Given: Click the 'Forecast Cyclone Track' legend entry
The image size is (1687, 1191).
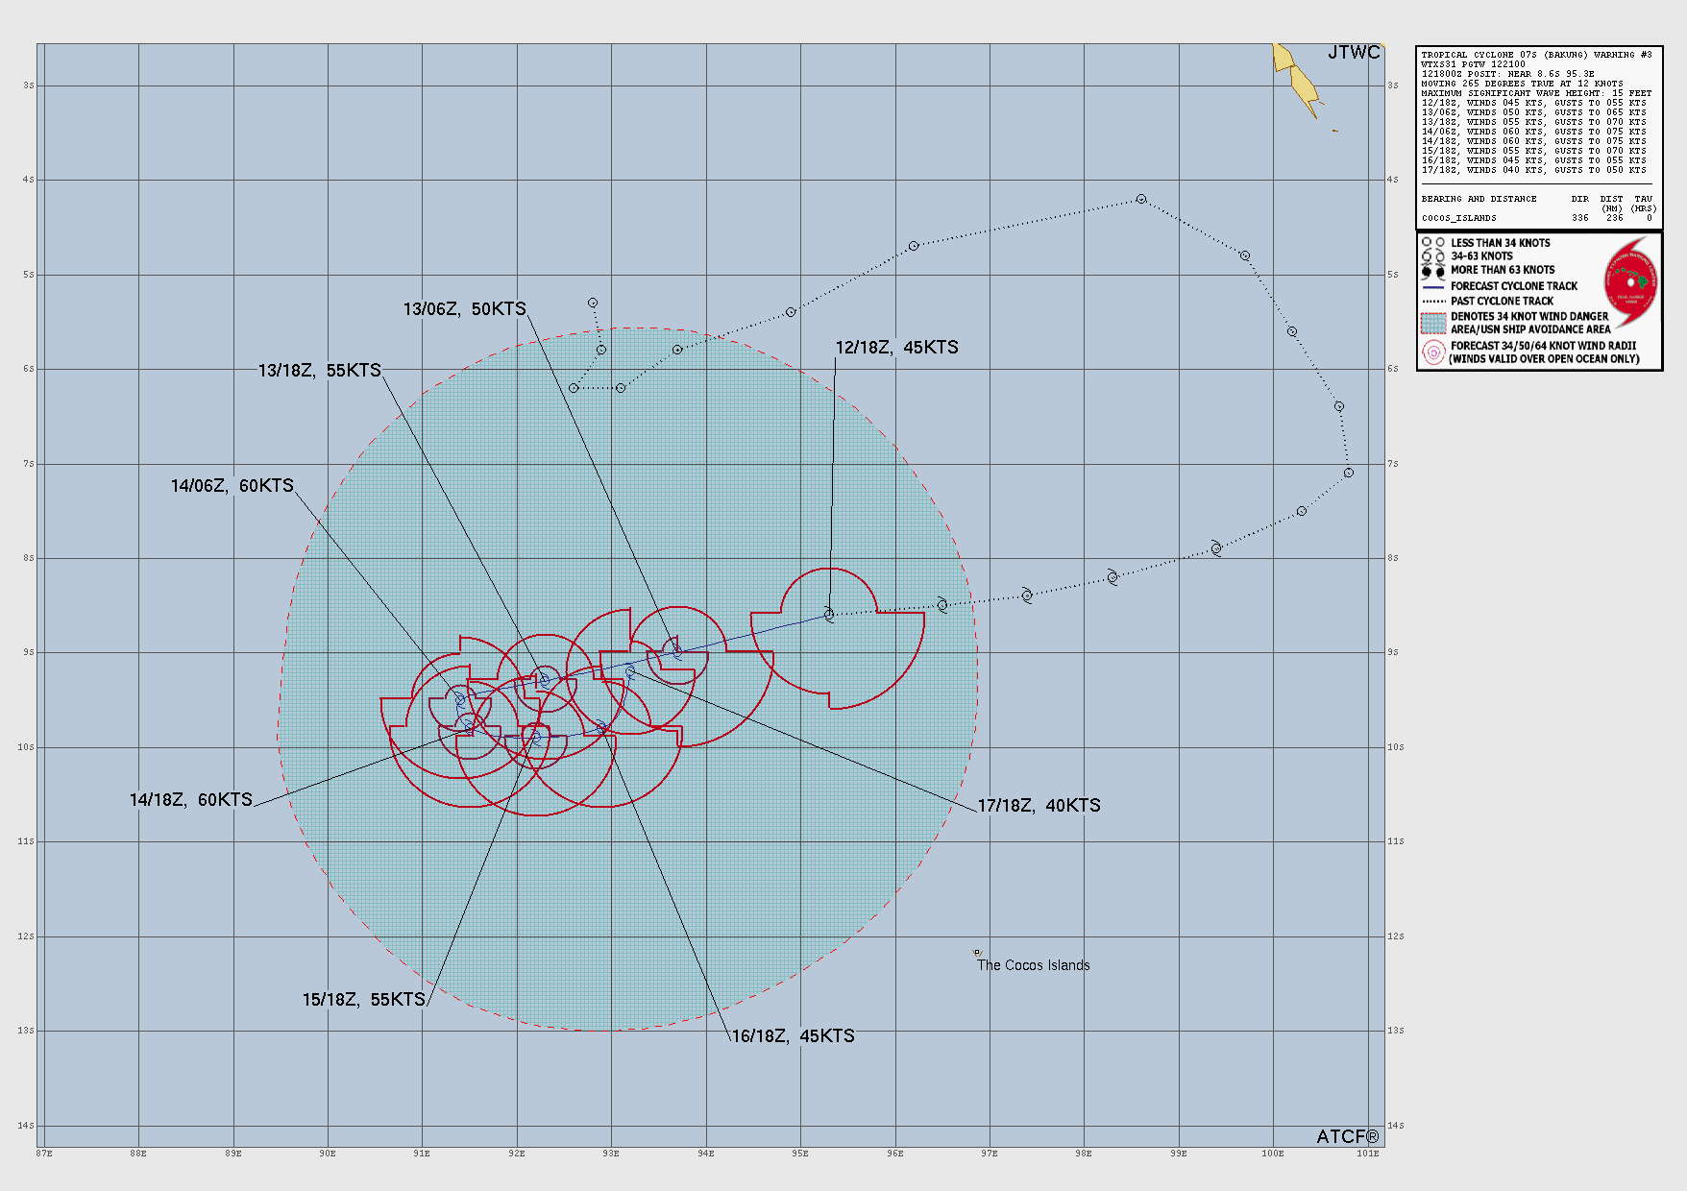Looking at the screenshot, I should (x=1513, y=286).
